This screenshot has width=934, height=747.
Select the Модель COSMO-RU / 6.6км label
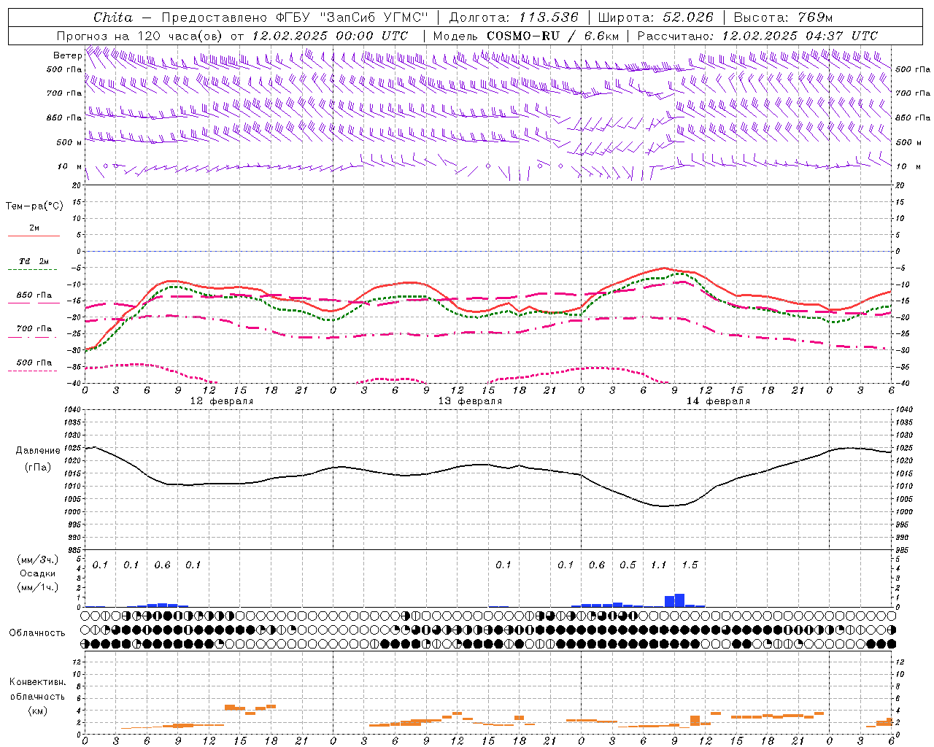click(525, 36)
